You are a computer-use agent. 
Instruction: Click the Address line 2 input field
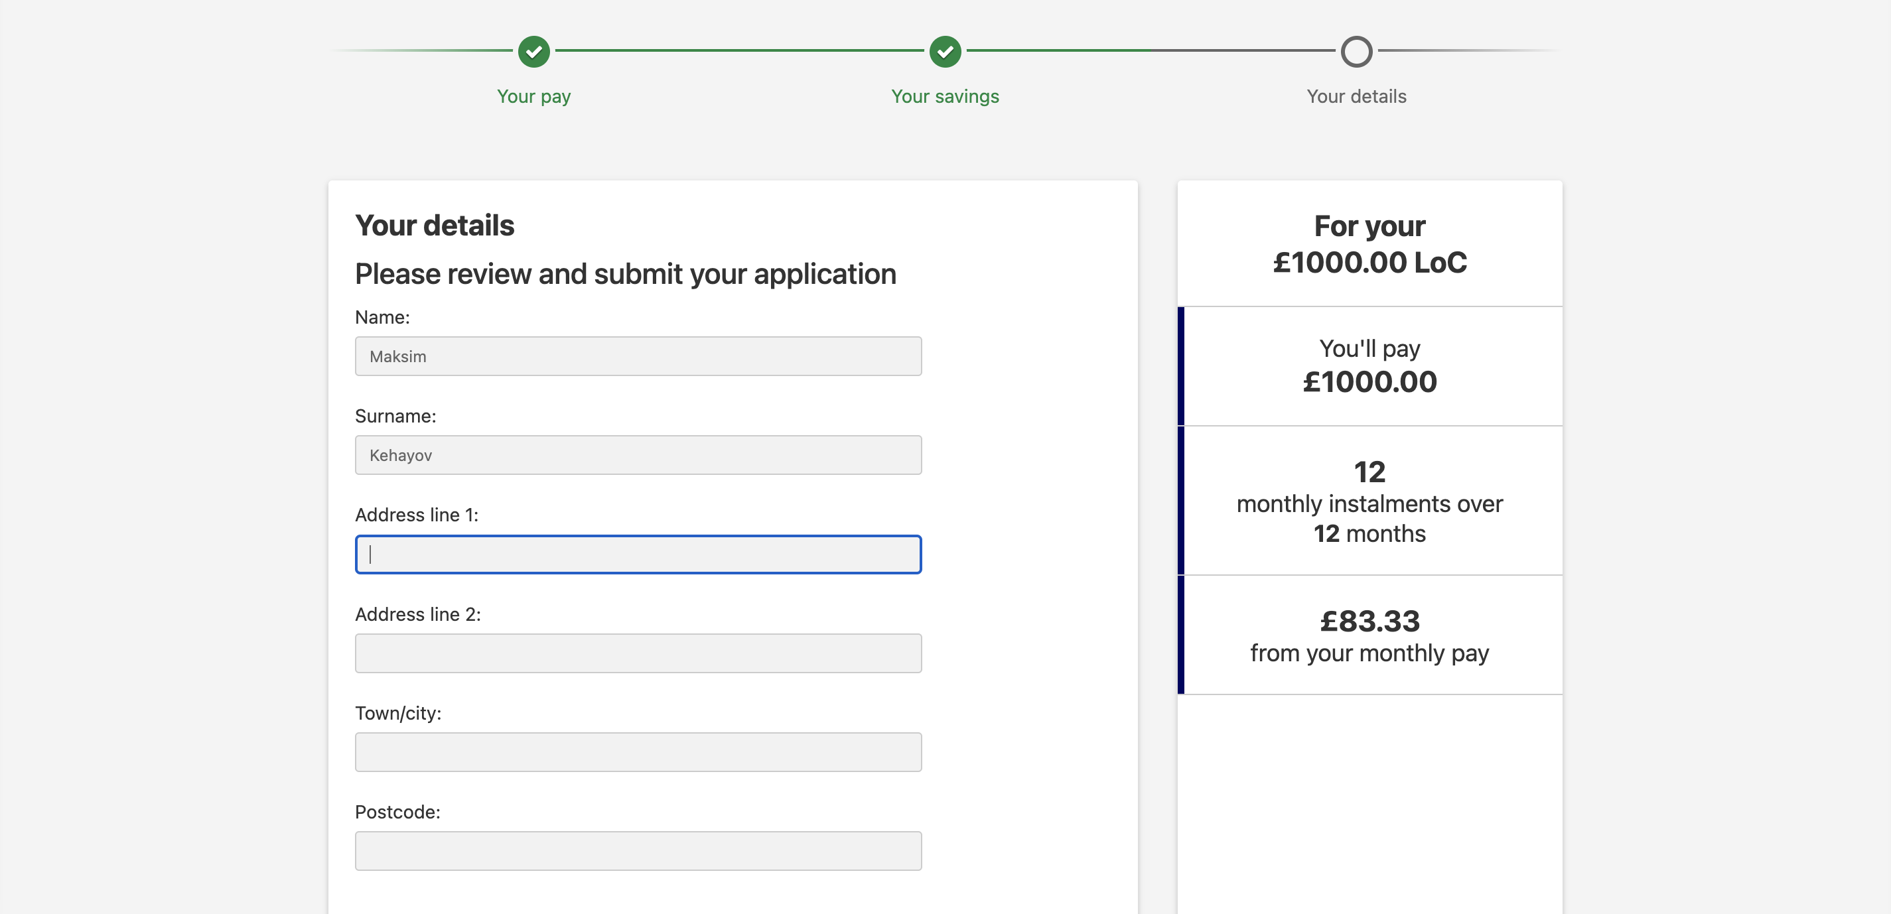click(638, 653)
